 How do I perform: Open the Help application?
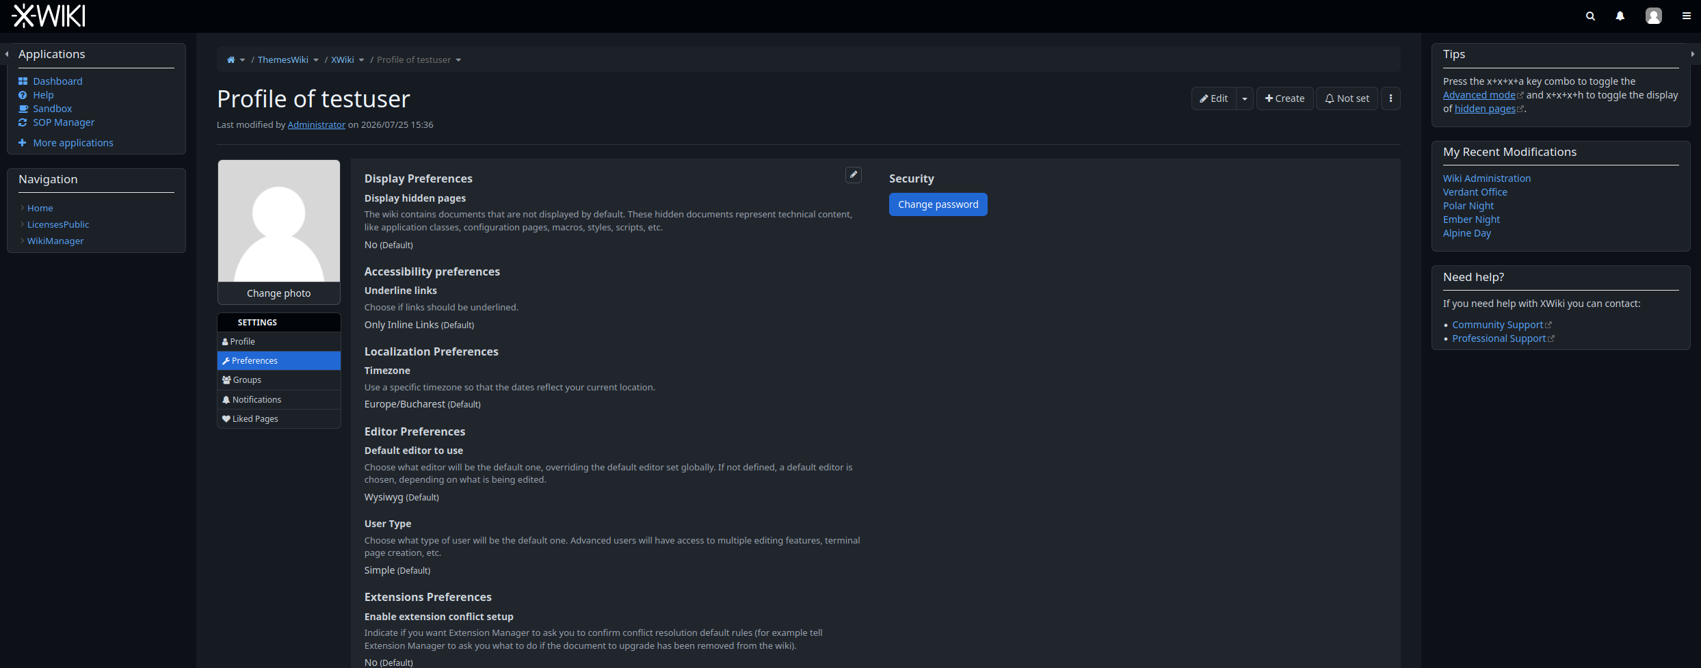pyautogui.click(x=43, y=95)
